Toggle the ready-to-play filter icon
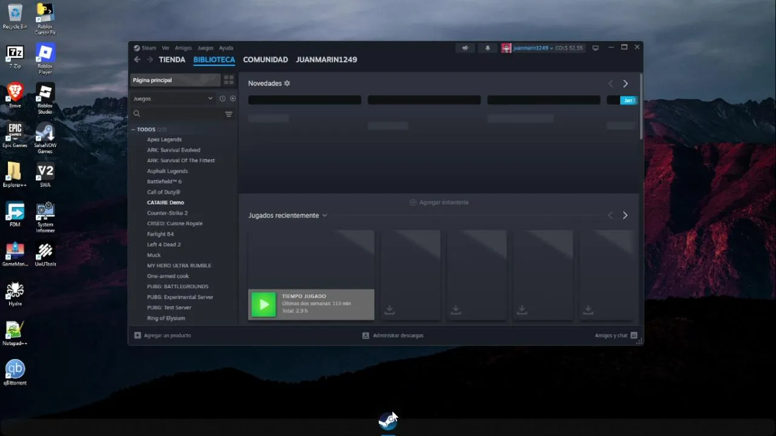776x436 pixels. (x=233, y=98)
